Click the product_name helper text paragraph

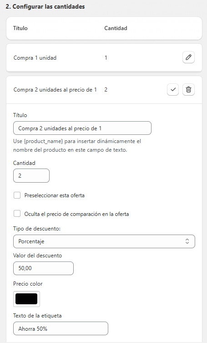pyautogui.click(x=77, y=145)
